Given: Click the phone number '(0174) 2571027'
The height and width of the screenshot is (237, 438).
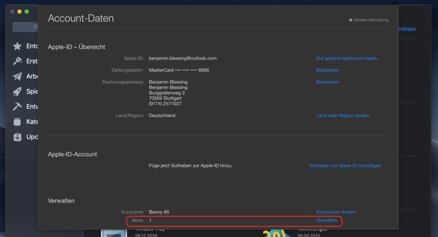Looking at the screenshot, I should 165,104.
